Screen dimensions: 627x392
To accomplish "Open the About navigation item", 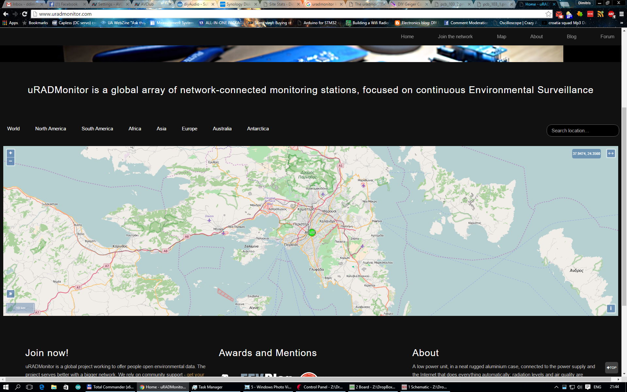I will (x=536, y=37).
